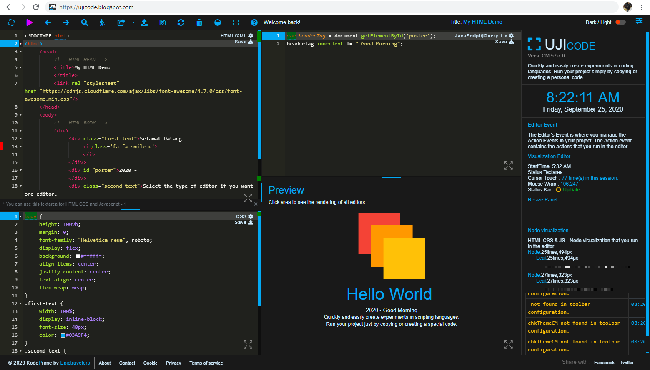650x370 pixels.
Task: Share with the Facebook link
Action: point(604,363)
